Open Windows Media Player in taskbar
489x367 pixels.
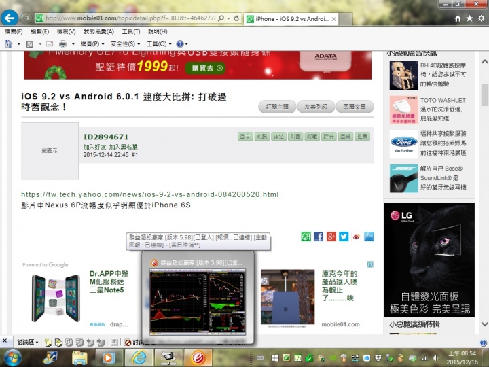coord(107,357)
